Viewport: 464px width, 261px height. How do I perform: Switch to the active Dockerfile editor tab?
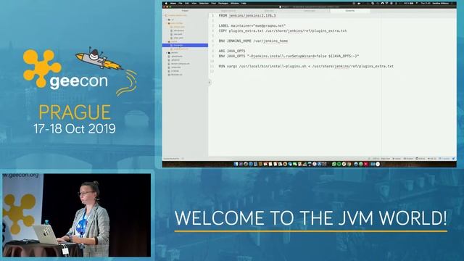[x=350, y=11]
